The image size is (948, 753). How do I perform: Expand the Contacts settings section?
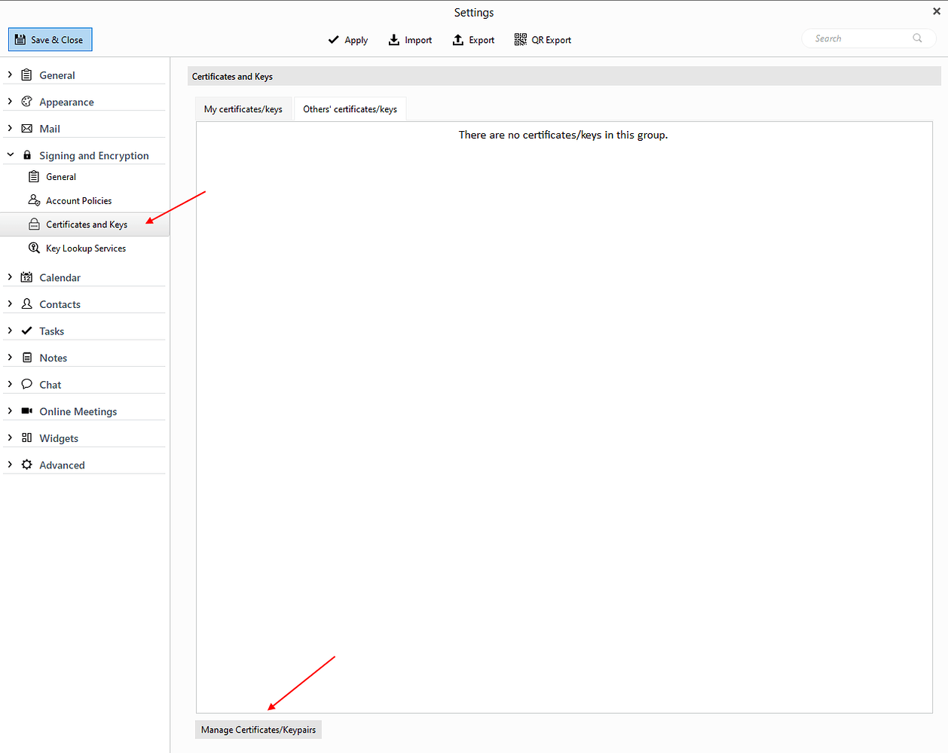pyautogui.click(x=10, y=304)
